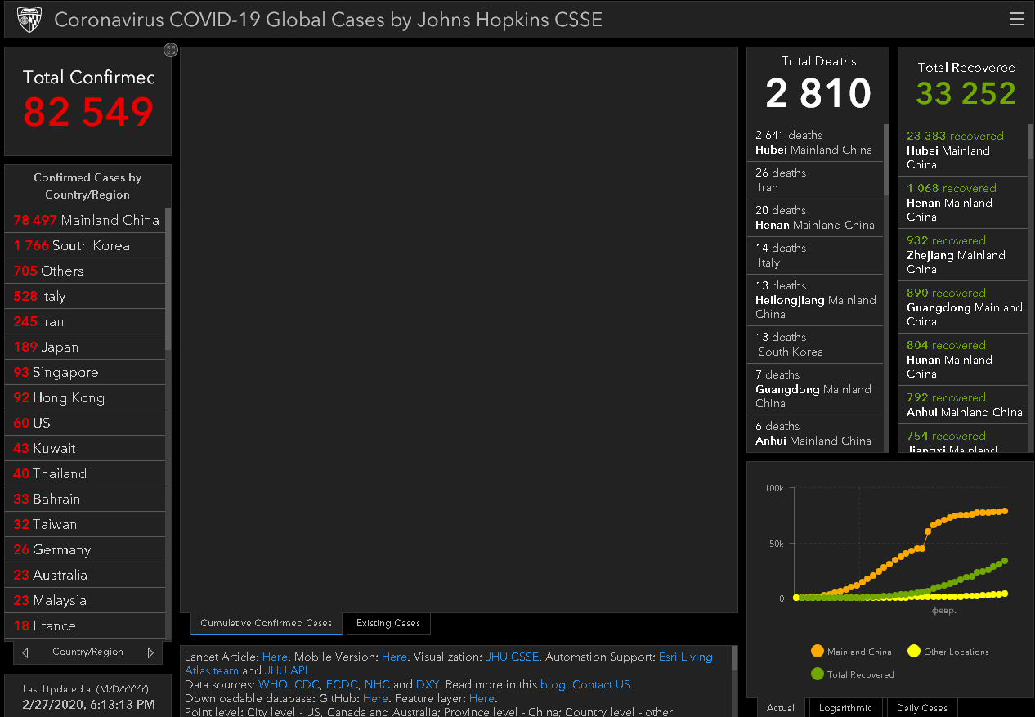The width and height of the screenshot is (1035, 717).
Task: Select Germany in the country list
Action: (x=85, y=549)
